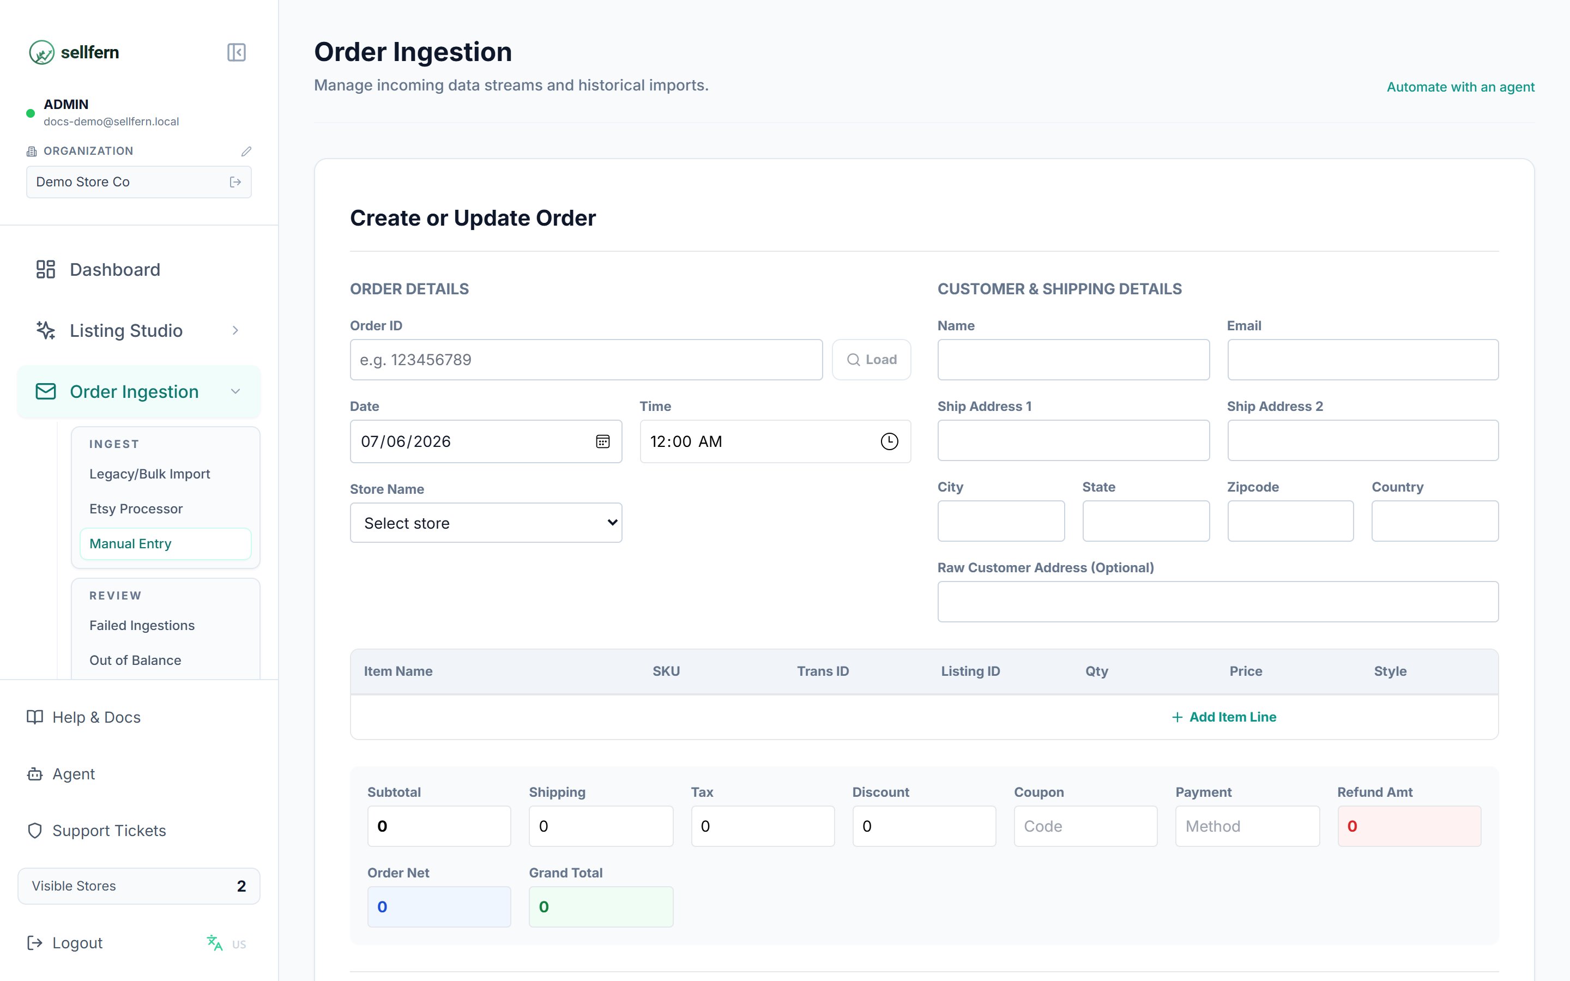This screenshot has width=1570, height=981.
Task: Click the switch organization exit icon
Action: (x=235, y=183)
